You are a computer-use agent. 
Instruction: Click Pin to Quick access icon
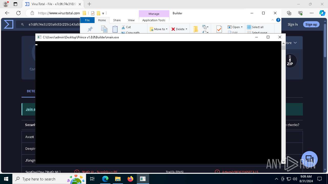pyautogui.click(x=90, y=29)
